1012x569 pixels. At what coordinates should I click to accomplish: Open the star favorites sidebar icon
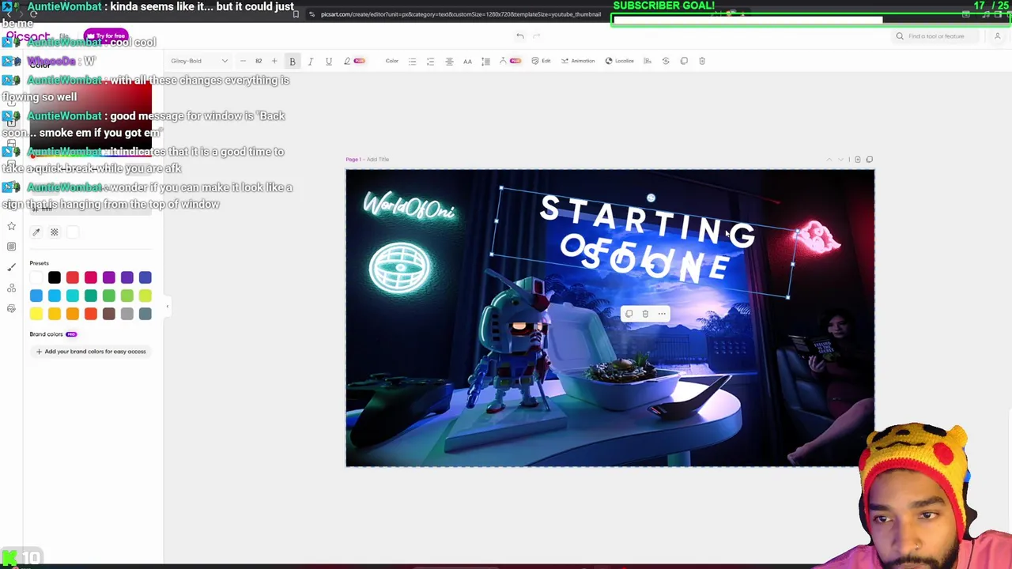click(x=11, y=226)
